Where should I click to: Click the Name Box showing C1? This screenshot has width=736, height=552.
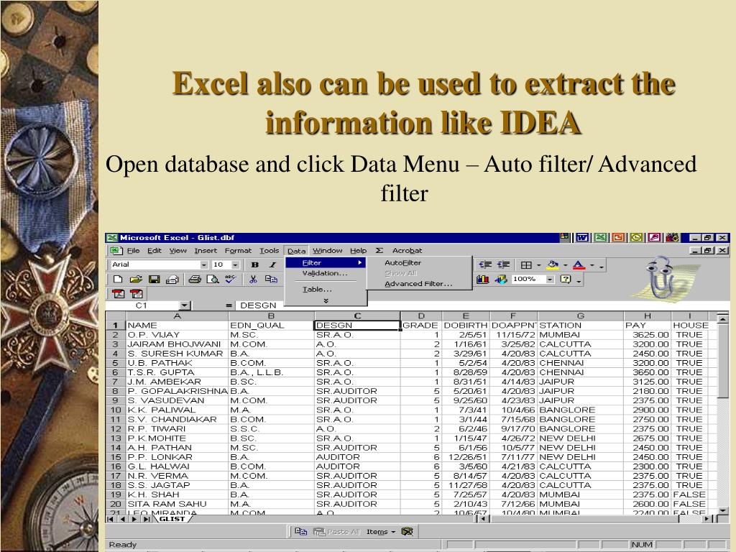[142, 305]
